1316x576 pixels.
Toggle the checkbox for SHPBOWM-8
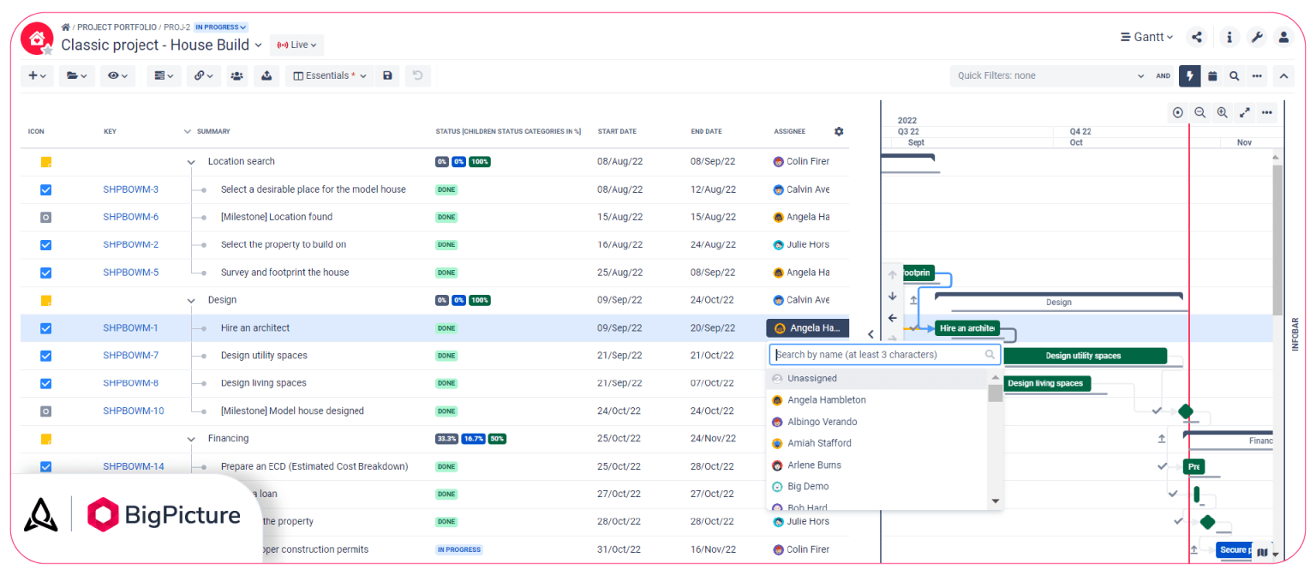tap(46, 383)
